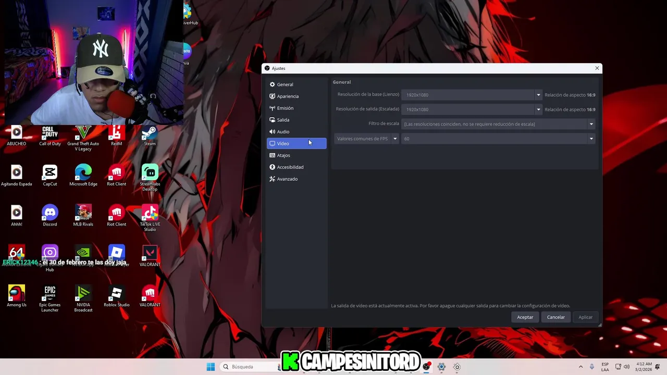667x375 pixels.
Task: Launch Streamlabs Desktop shortcut
Action: [150, 178]
